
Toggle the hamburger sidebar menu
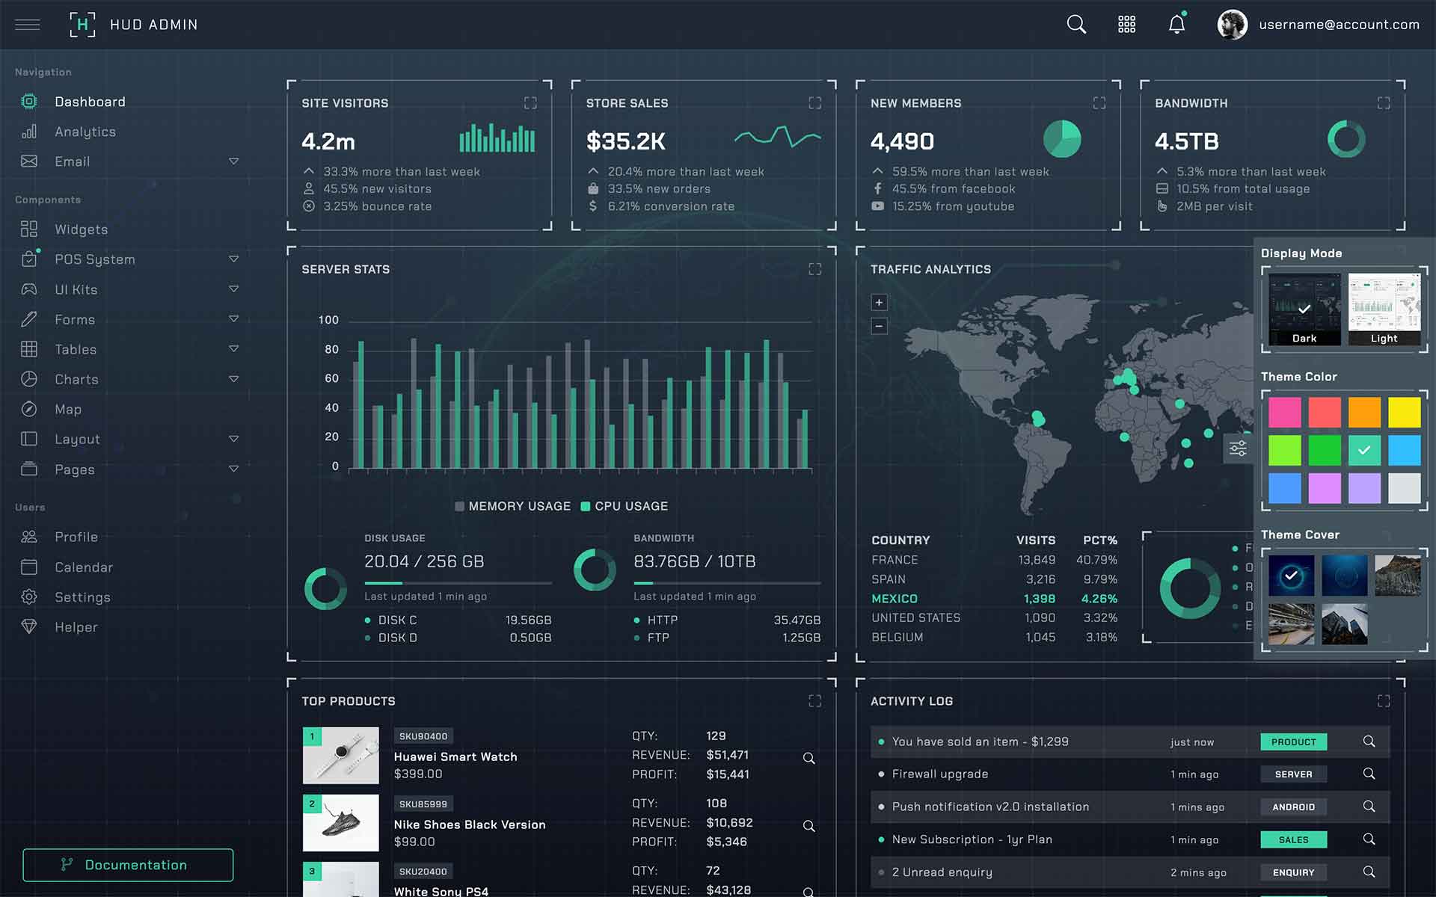coord(28,25)
